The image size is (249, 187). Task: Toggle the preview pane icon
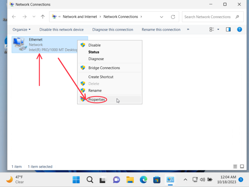point(228,30)
